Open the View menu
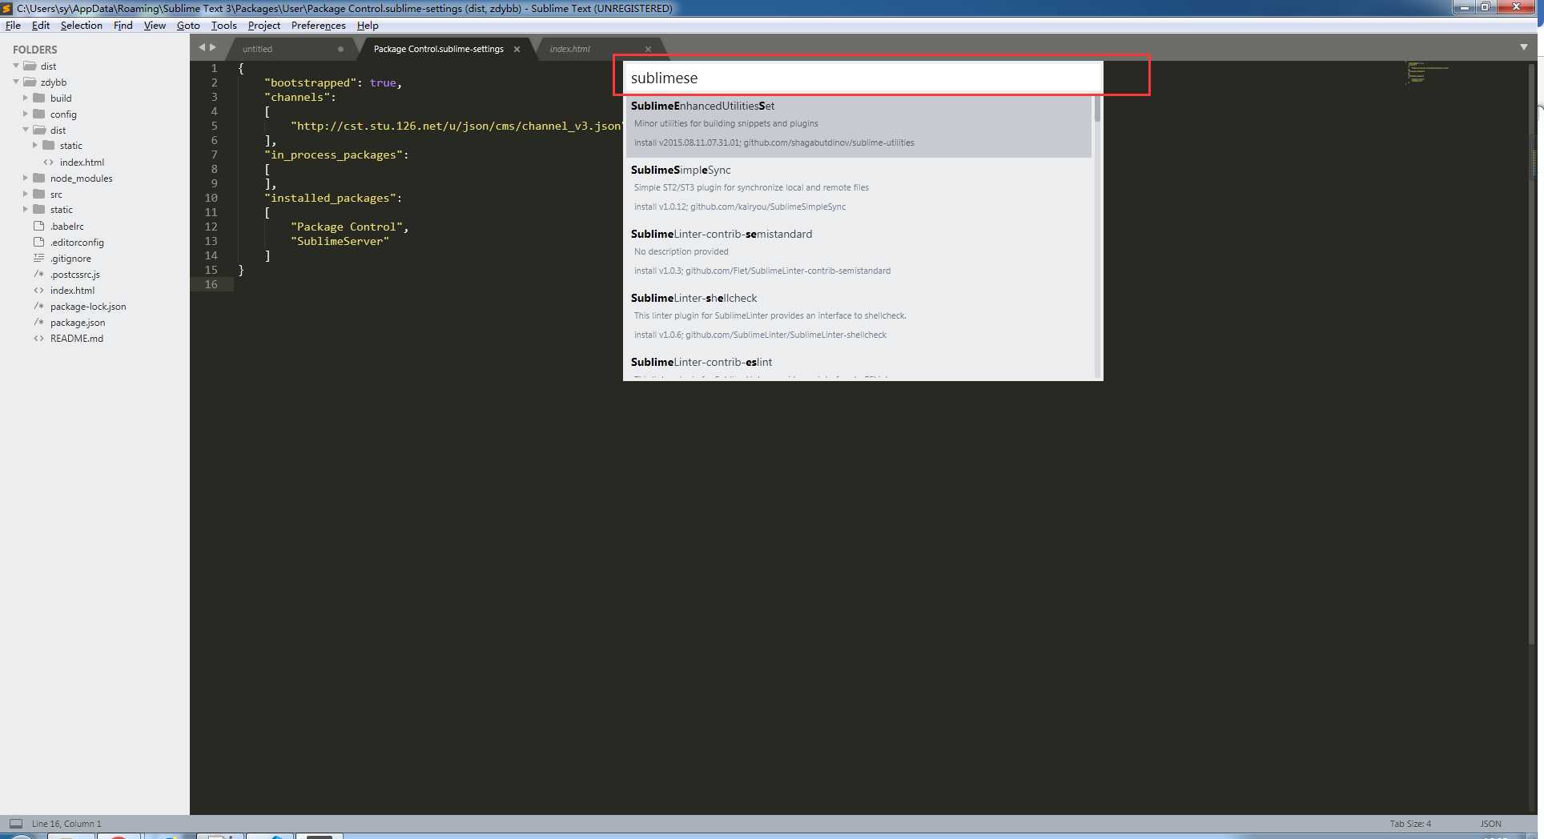 tap(155, 26)
